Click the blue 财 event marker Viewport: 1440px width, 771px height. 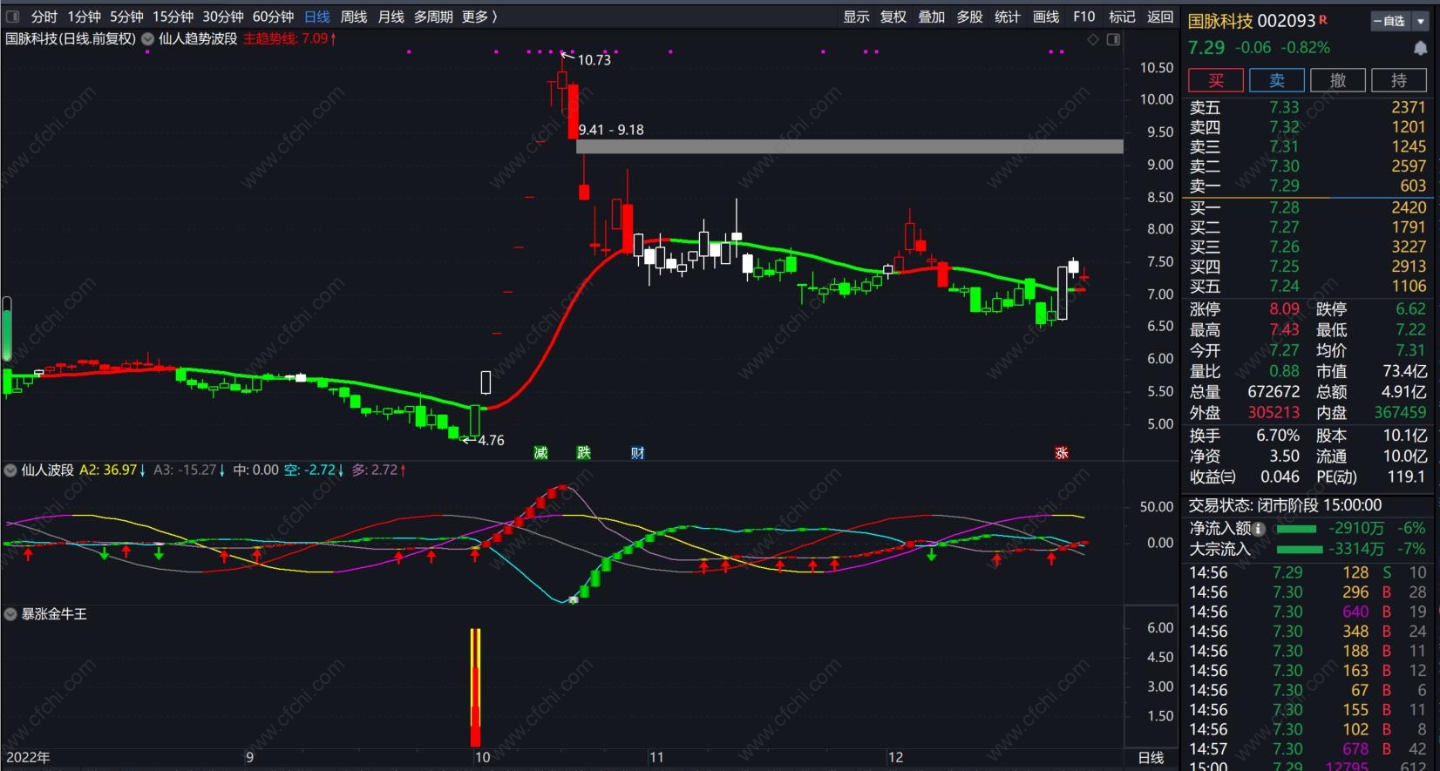click(637, 452)
